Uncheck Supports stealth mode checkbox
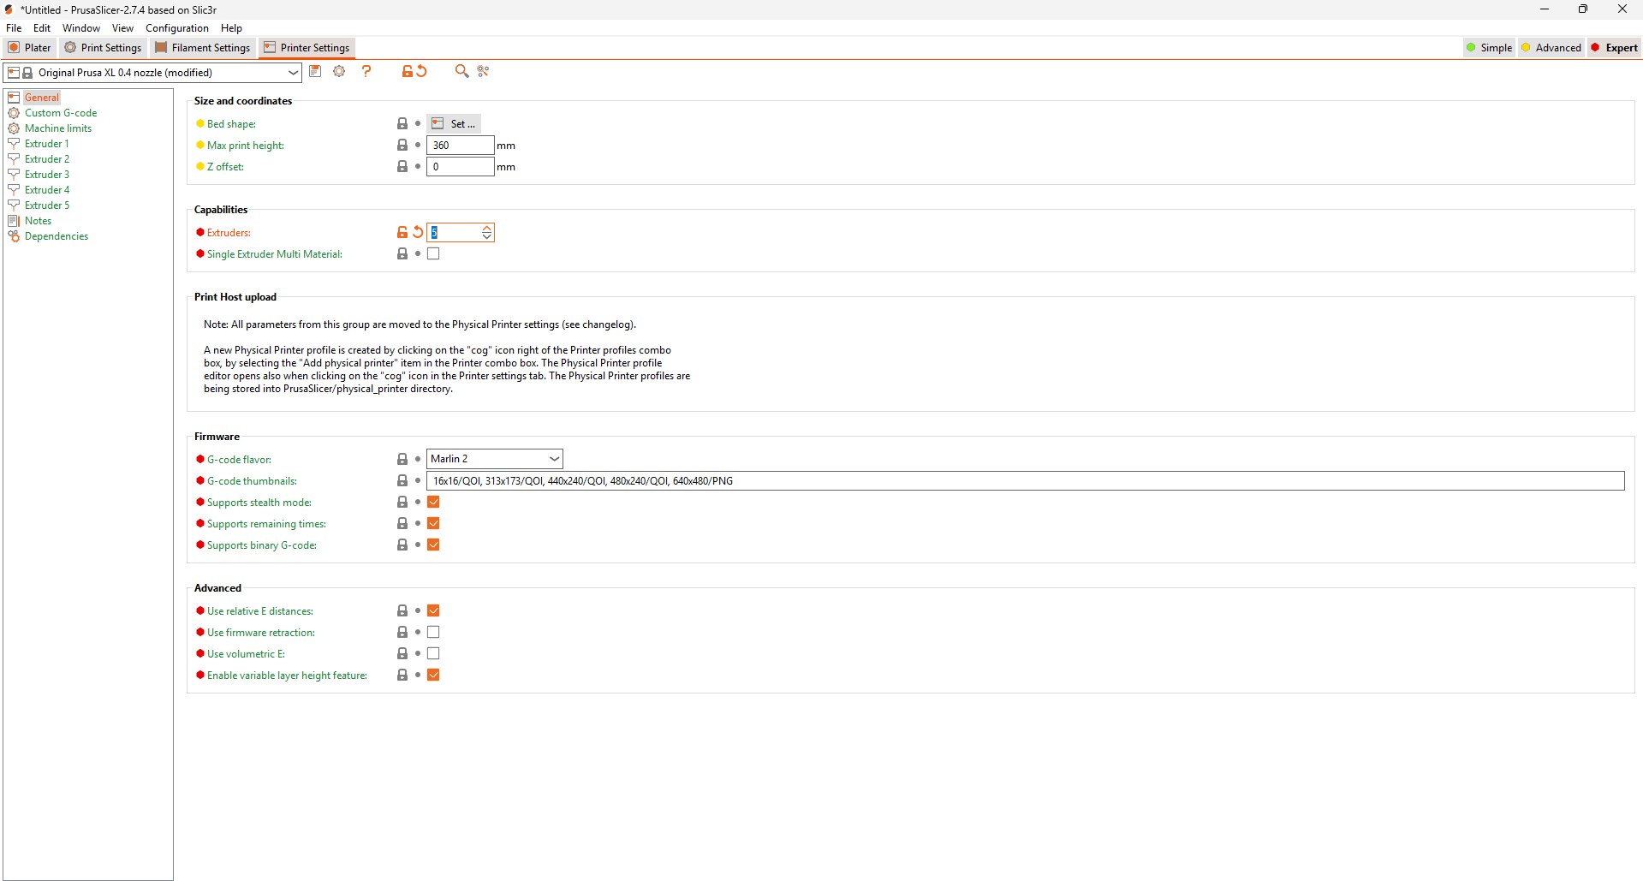1643x881 pixels. point(433,503)
